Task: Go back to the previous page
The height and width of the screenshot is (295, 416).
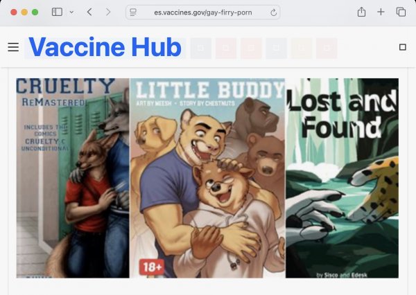Action: [x=89, y=12]
